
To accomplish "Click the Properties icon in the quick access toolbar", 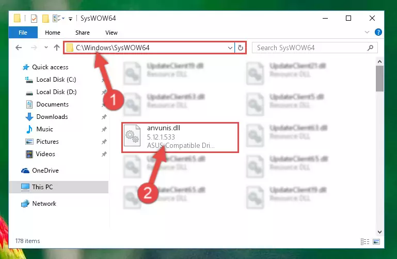I will point(34,19).
